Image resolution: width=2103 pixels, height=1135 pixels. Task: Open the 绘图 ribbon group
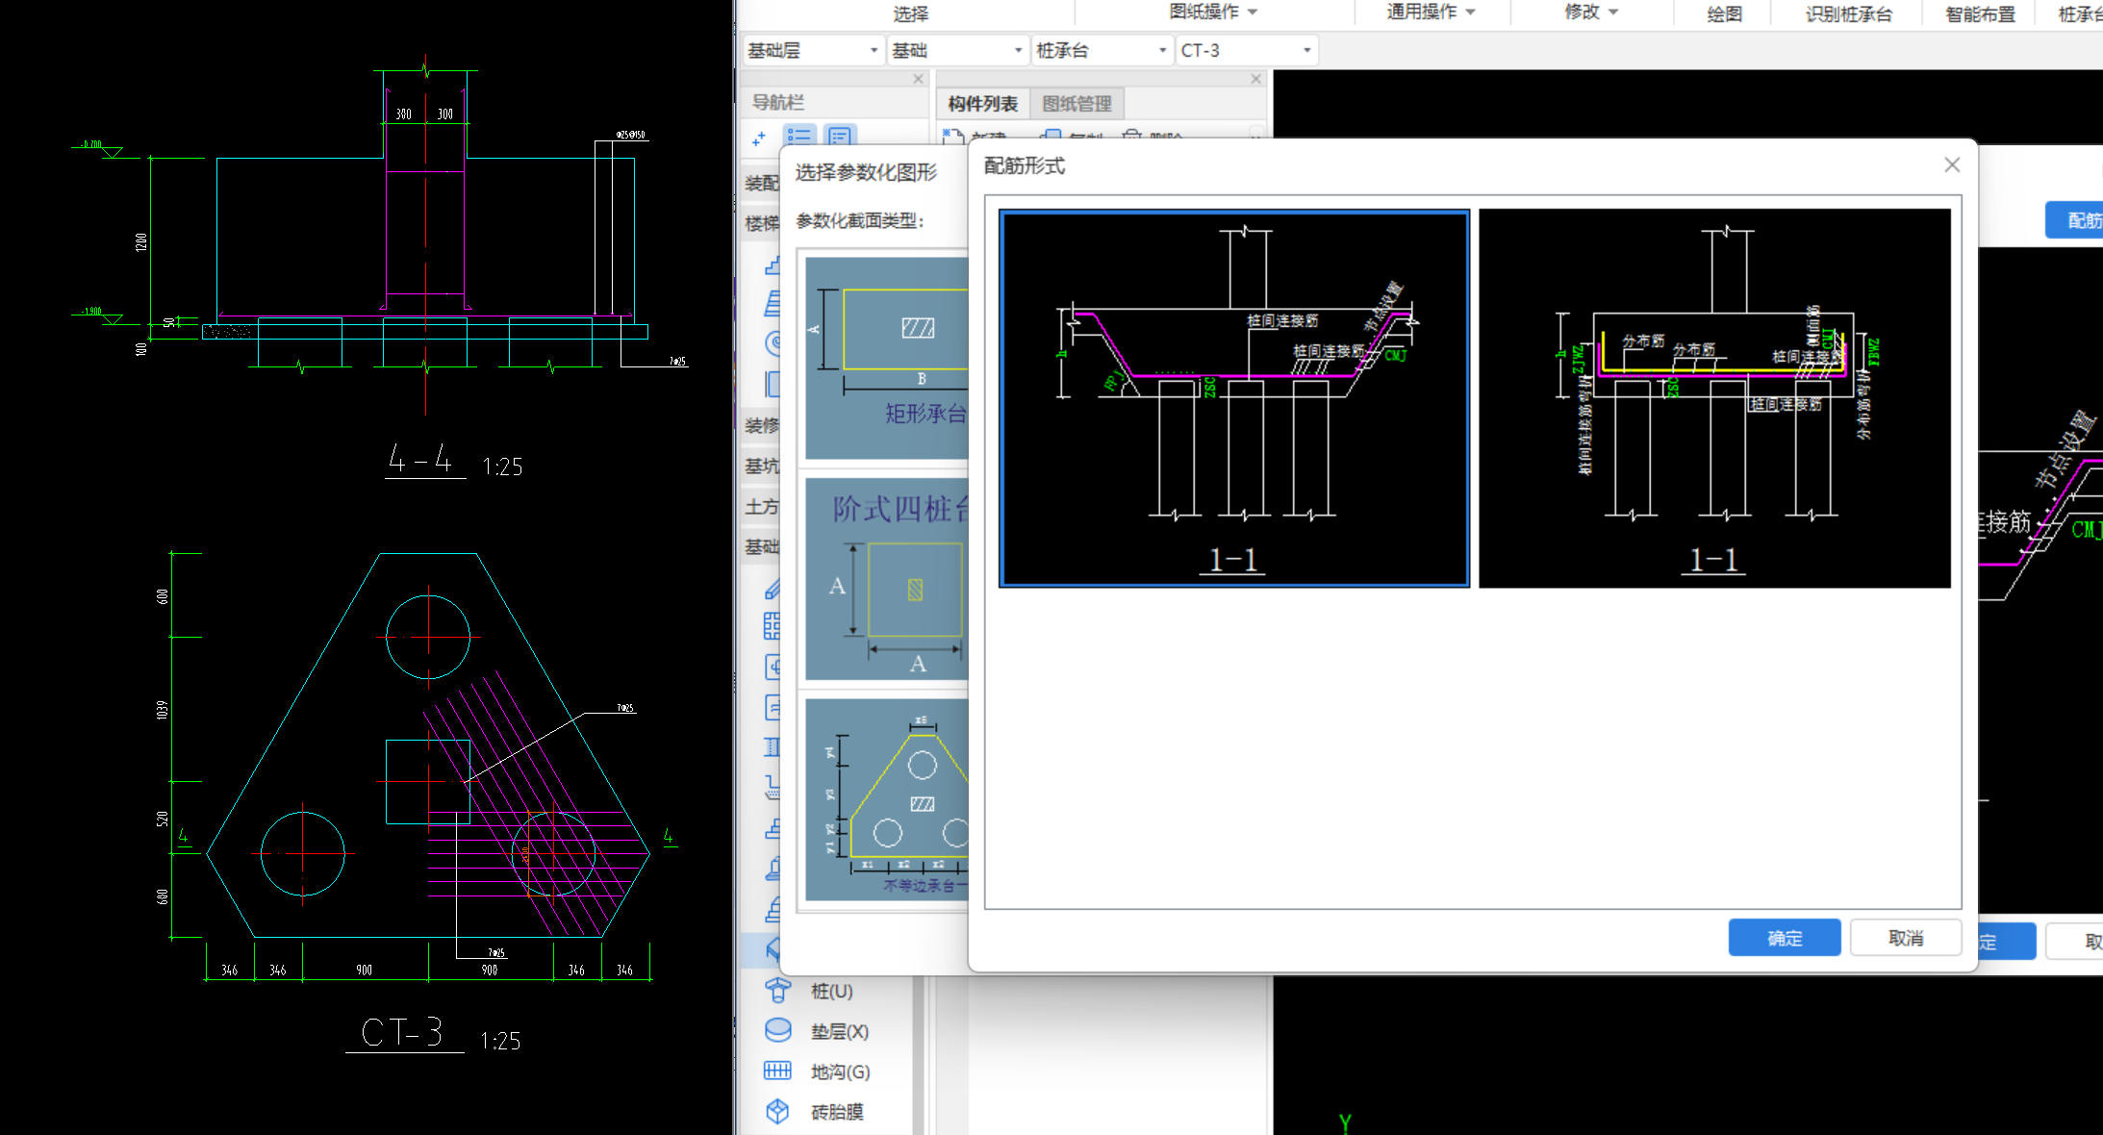coord(1724,13)
